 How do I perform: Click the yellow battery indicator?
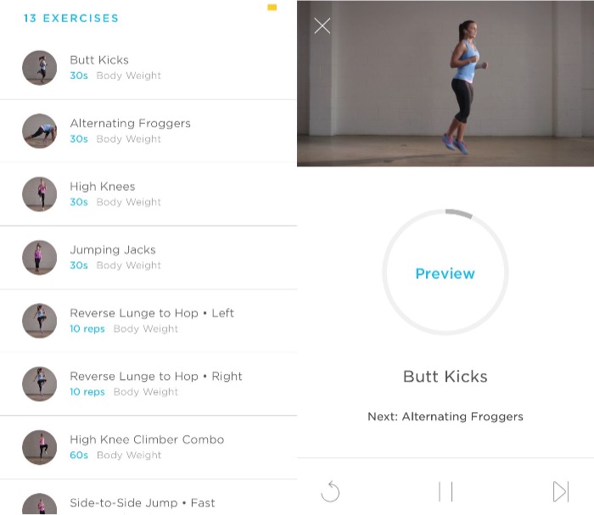(x=272, y=7)
